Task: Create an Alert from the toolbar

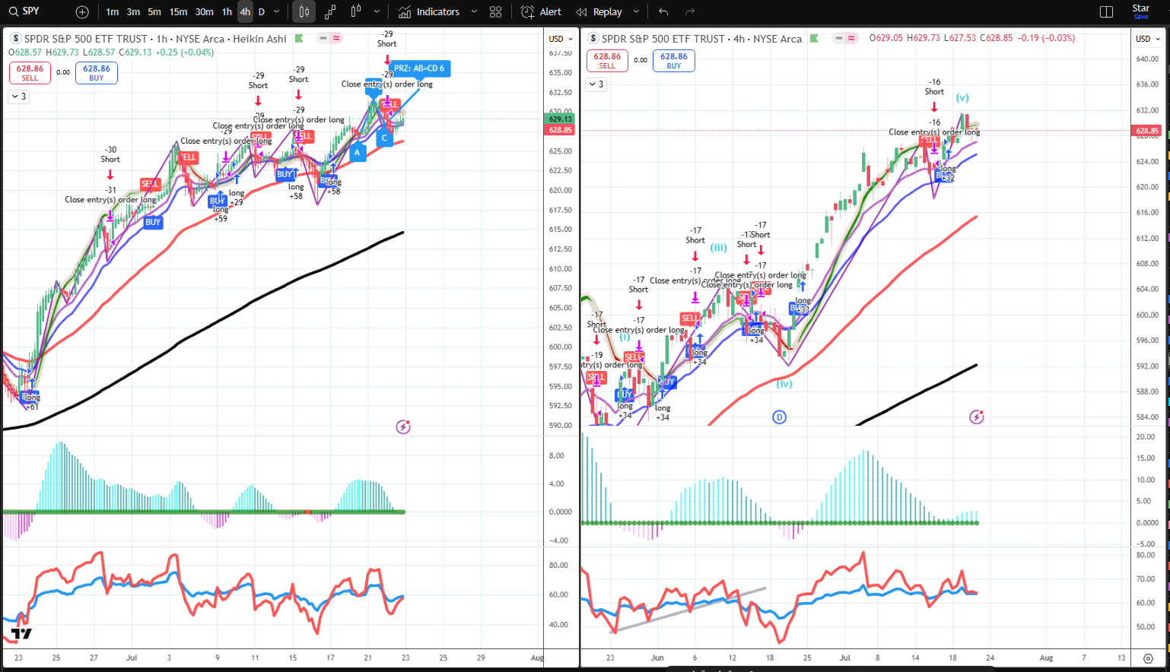Action: (x=542, y=12)
